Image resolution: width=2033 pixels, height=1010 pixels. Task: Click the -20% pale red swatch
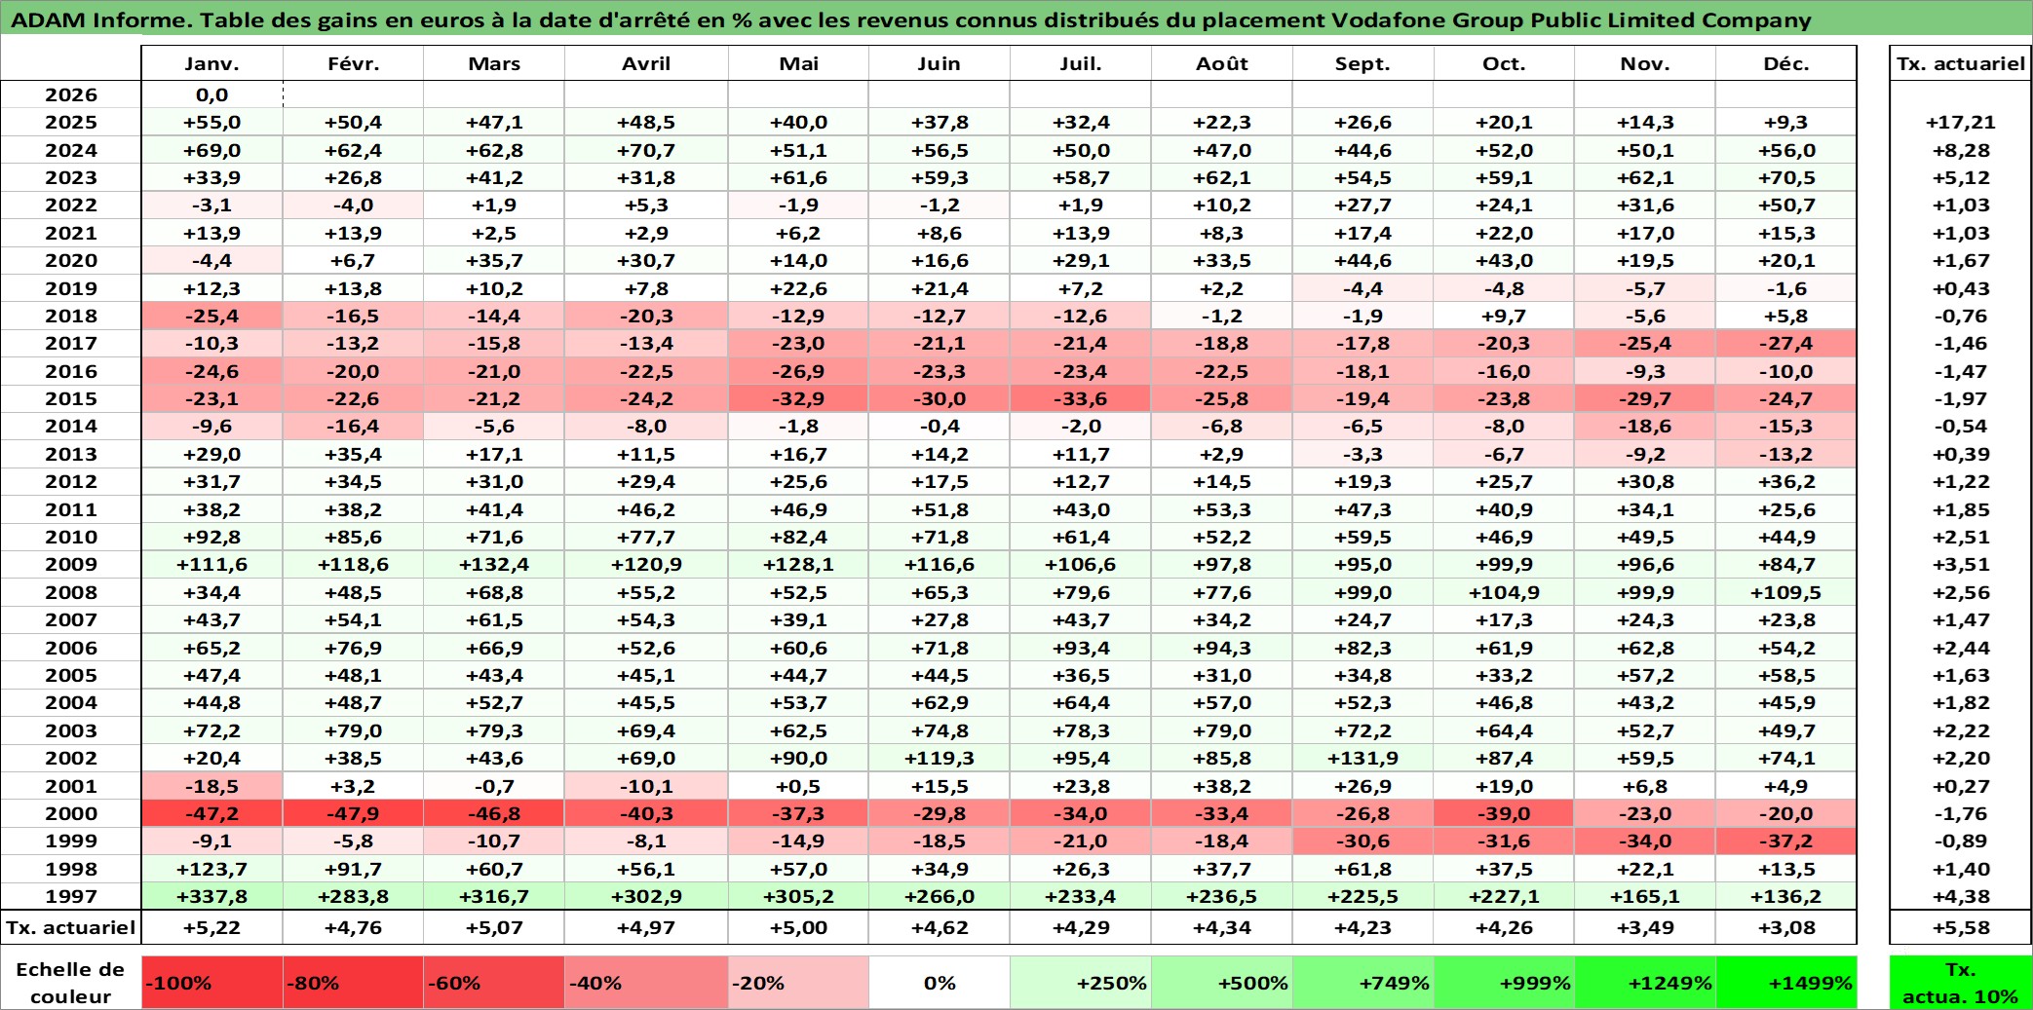pyautogui.click(x=798, y=983)
